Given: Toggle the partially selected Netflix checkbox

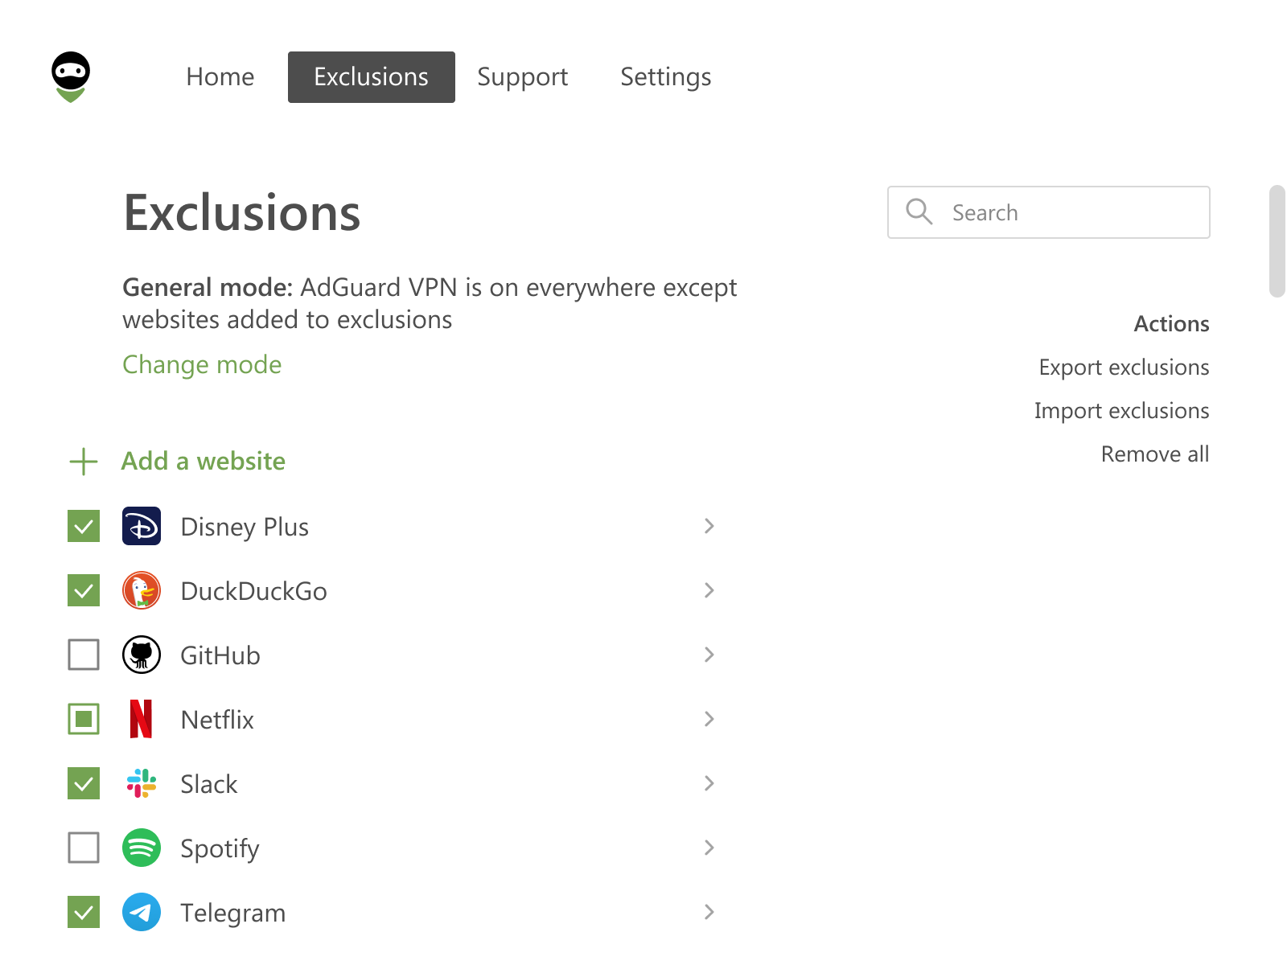Looking at the screenshot, I should pyautogui.click(x=84, y=720).
